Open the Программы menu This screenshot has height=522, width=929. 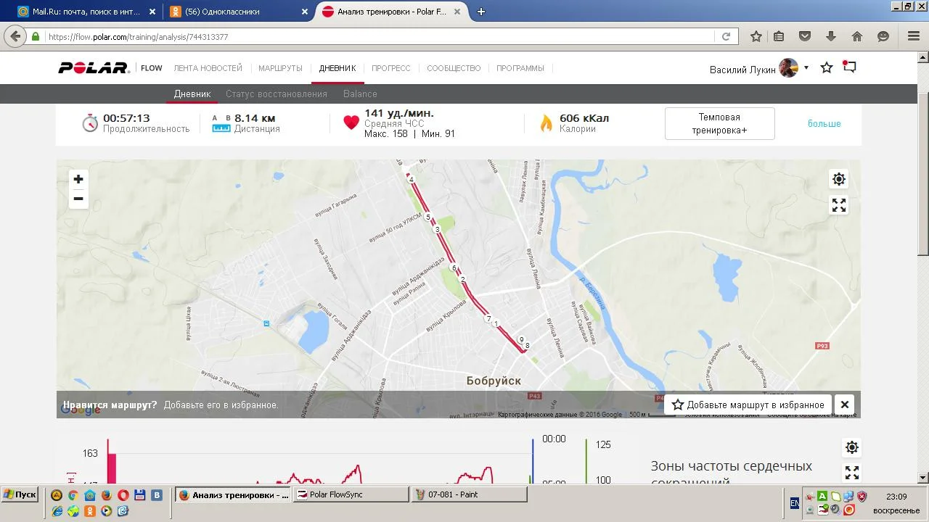point(520,68)
